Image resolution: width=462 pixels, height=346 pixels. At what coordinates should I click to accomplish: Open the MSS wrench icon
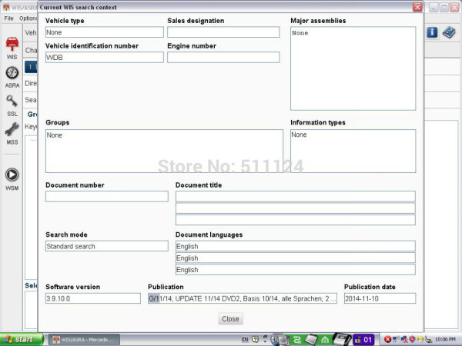(x=12, y=134)
